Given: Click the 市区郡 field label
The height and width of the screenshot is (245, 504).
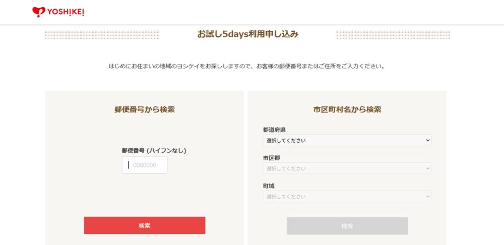Looking at the screenshot, I should (x=271, y=158).
